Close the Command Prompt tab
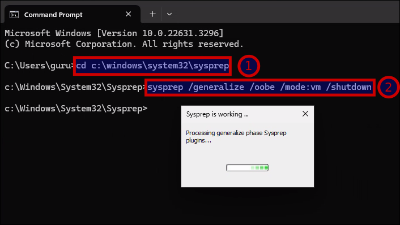 [x=128, y=14]
